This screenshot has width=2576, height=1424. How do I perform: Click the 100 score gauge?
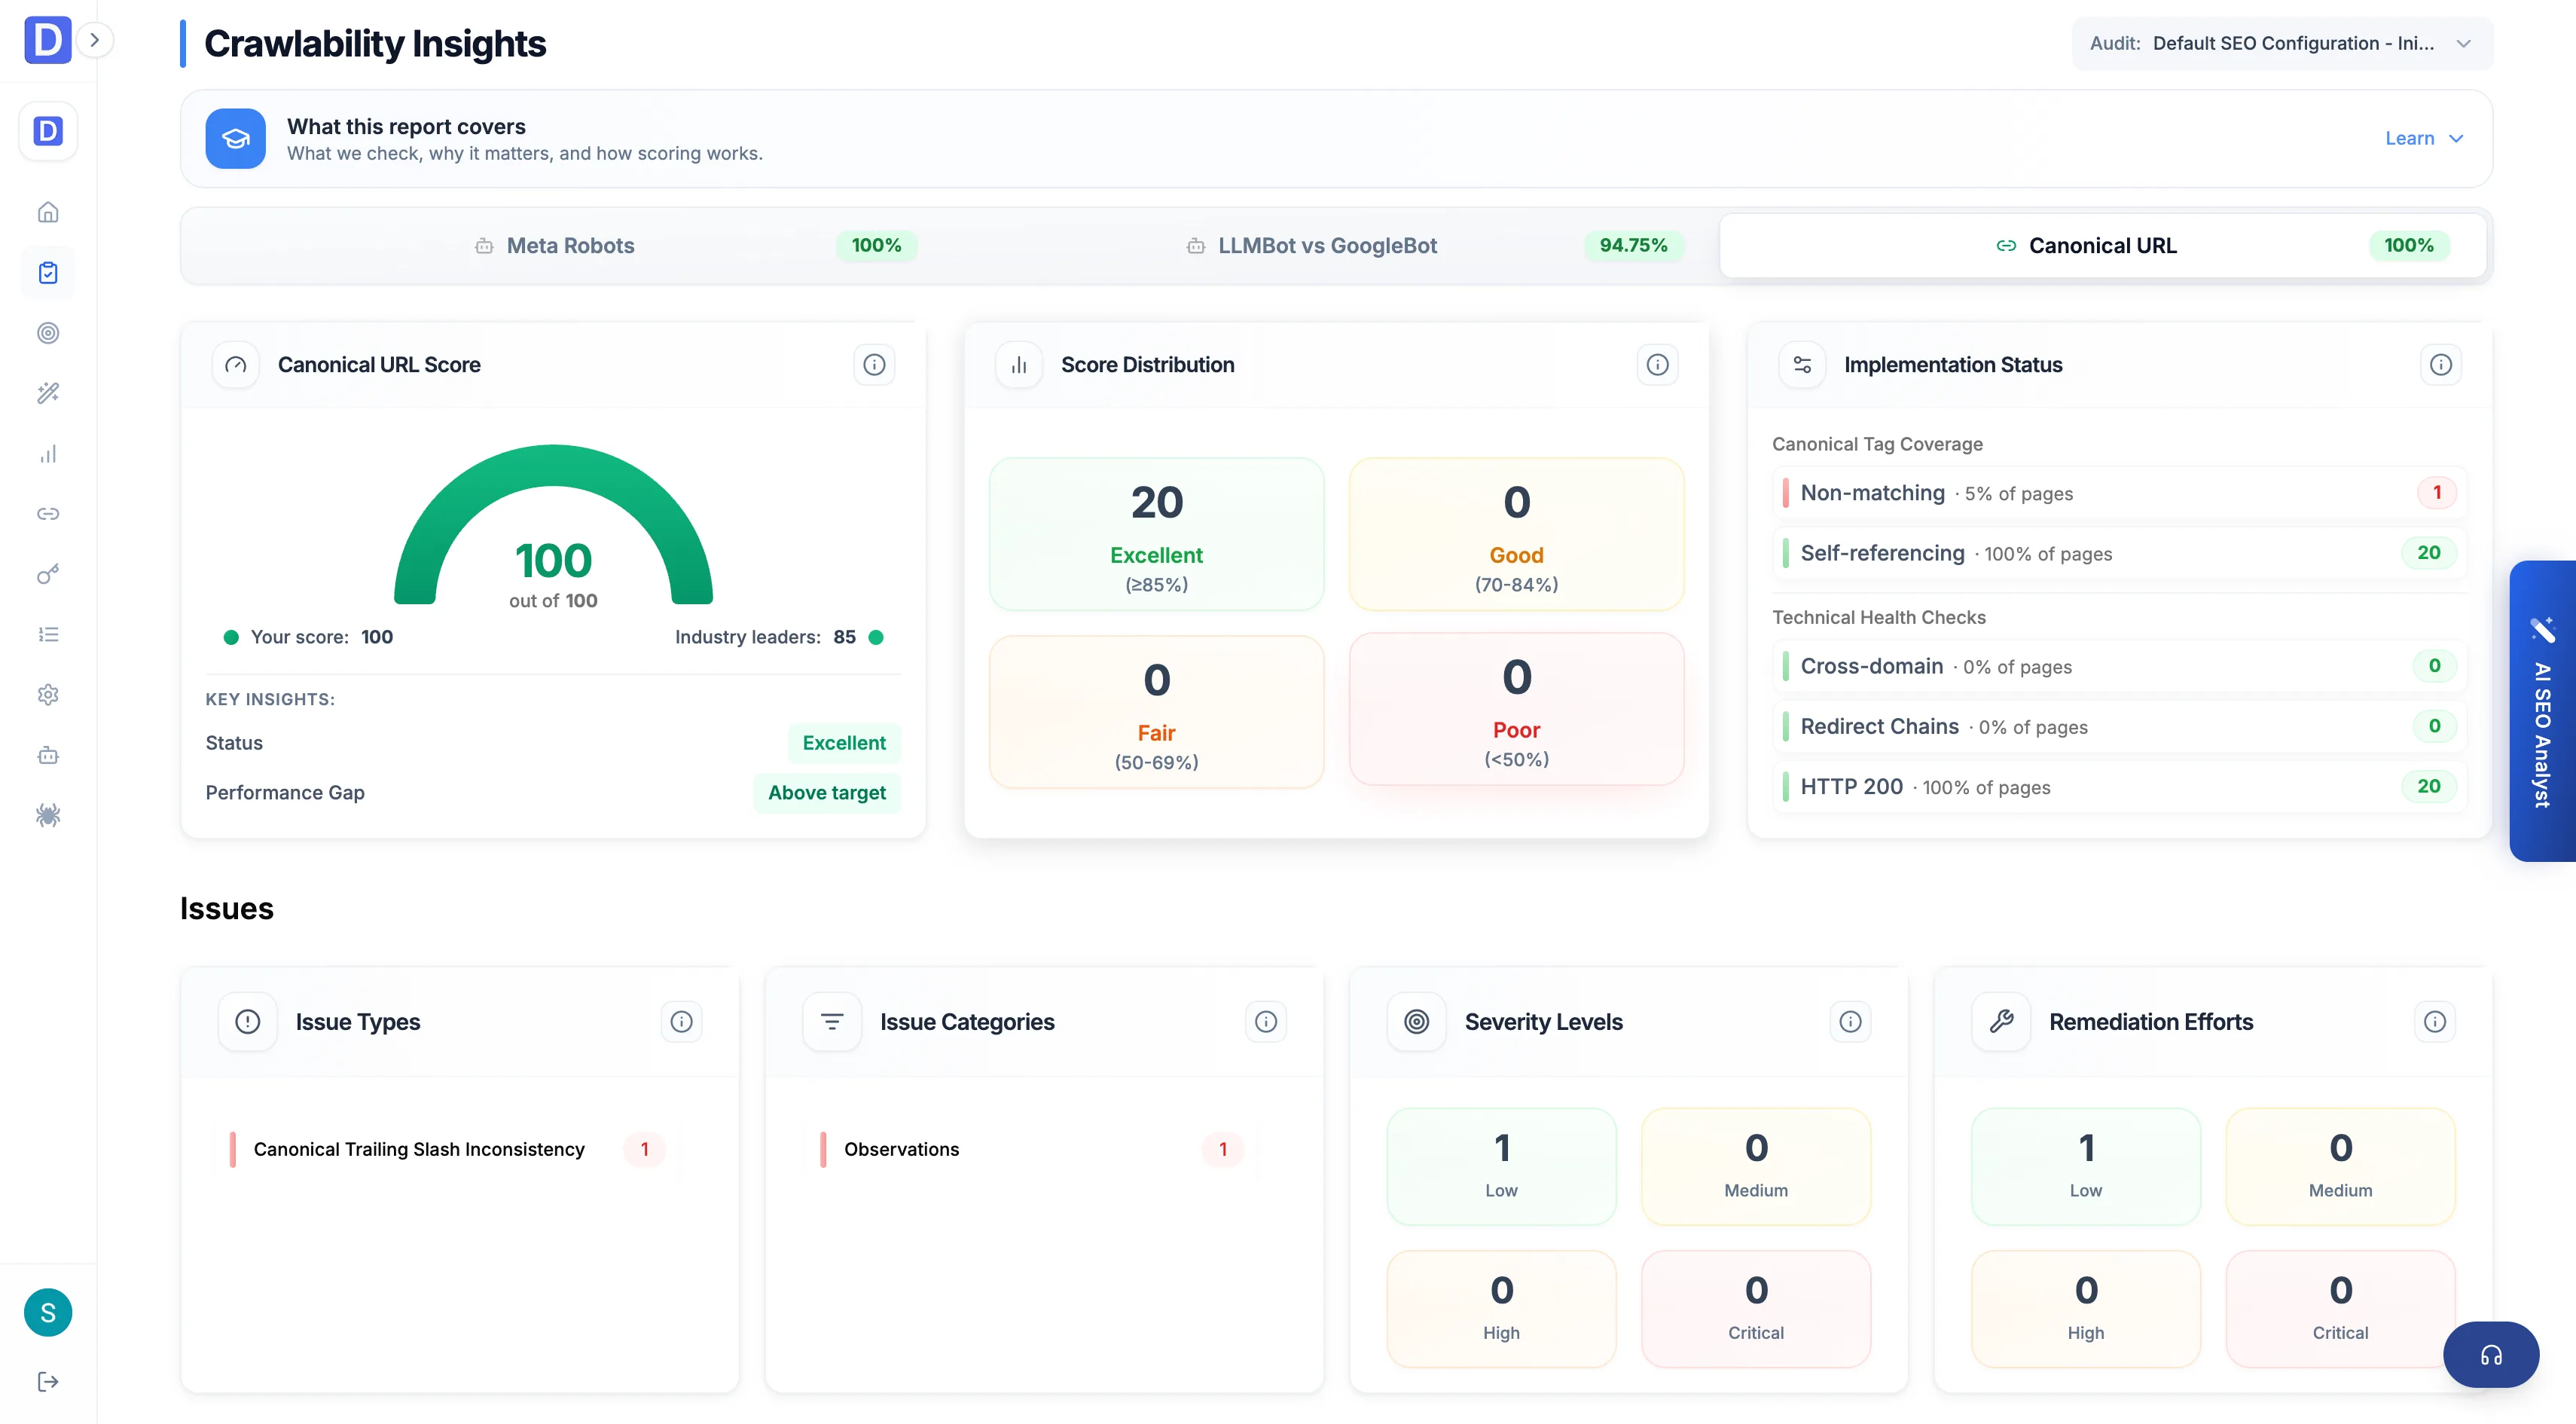point(553,525)
